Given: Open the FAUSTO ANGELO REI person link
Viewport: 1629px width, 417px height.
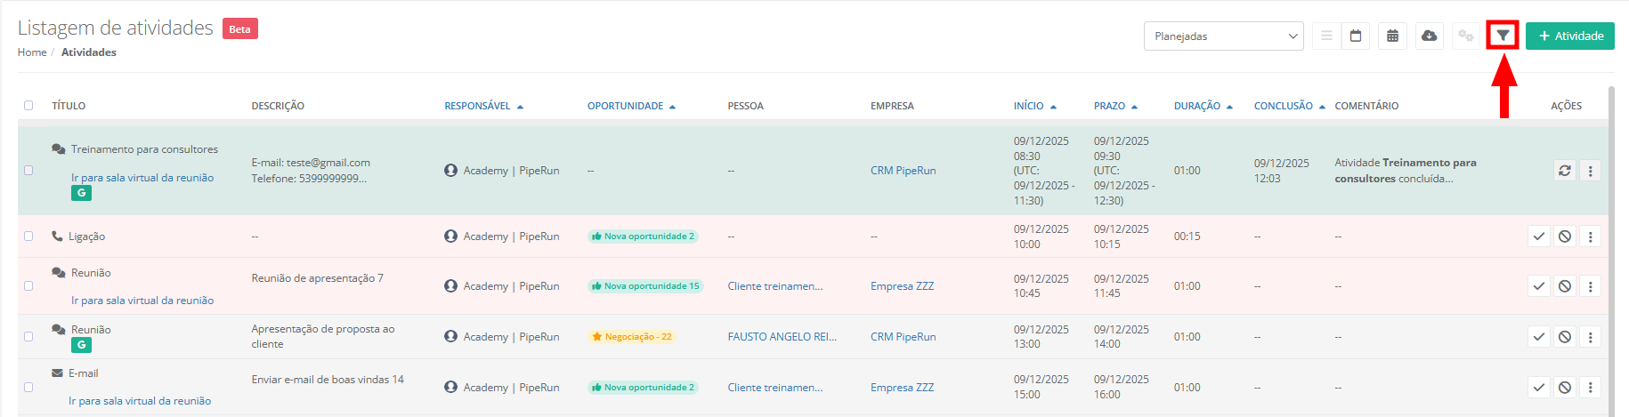Looking at the screenshot, I should click(782, 337).
